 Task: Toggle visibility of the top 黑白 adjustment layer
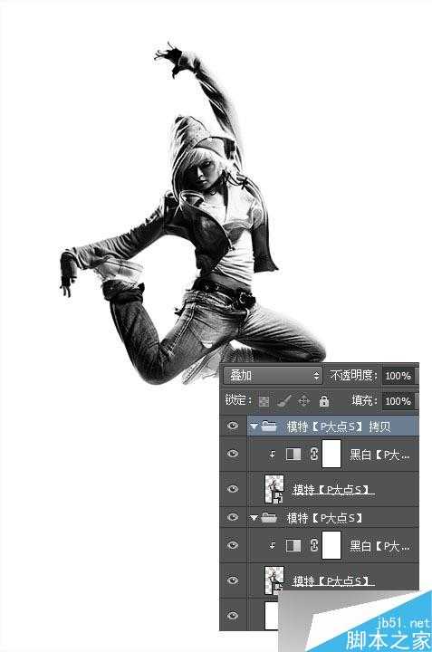point(233,454)
